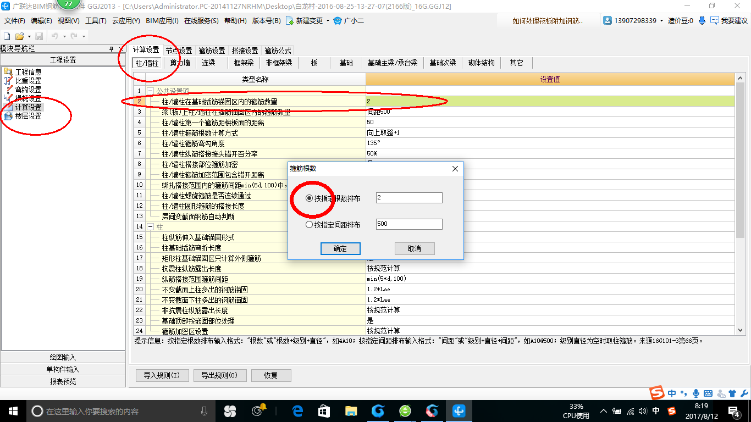The height and width of the screenshot is (422, 751).
Task: Open the account 13907298339 dropdown arrow
Action: click(x=661, y=20)
